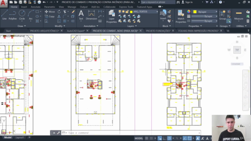Open Layer Properties manager
Image resolution: width=251 pixels, height=141 pixels.
pos(111,16)
